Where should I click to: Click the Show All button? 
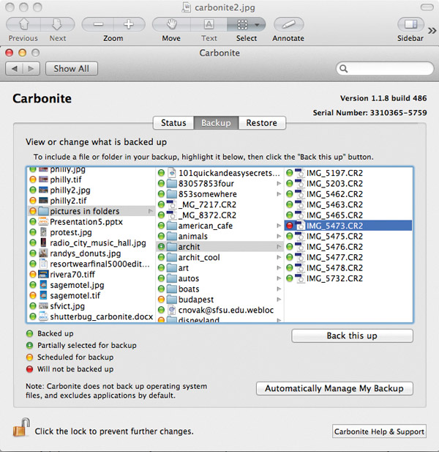(x=72, y=69)
